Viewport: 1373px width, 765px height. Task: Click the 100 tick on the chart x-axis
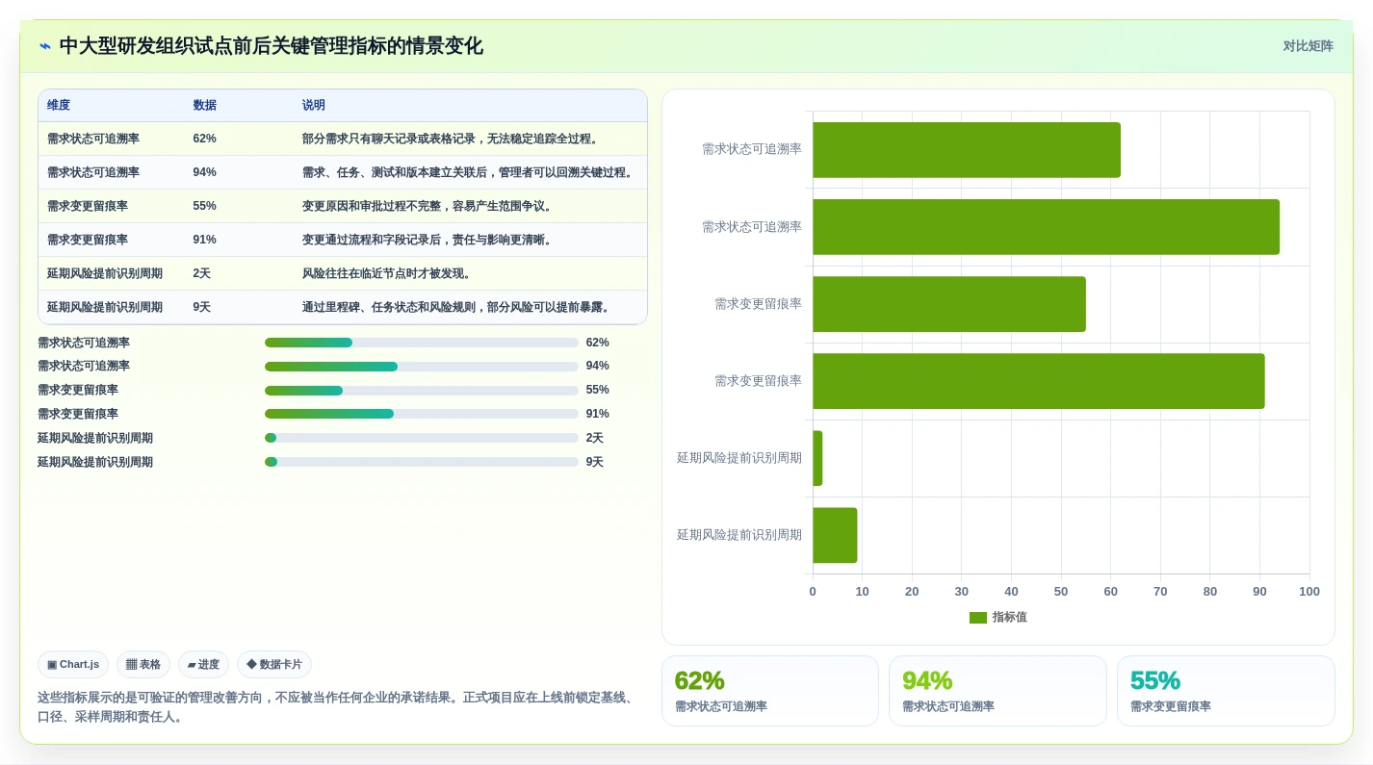[1309, 592]
